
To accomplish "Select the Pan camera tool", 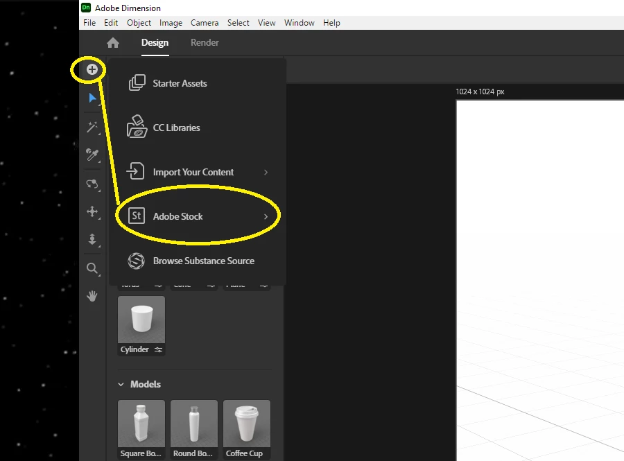I will pyautogui.click(x=92, y=211).
